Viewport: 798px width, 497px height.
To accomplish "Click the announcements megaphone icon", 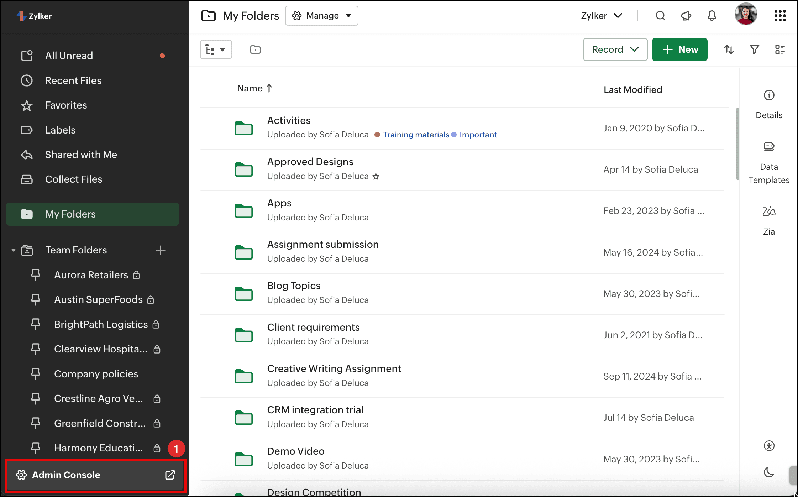I will (686, 16).
